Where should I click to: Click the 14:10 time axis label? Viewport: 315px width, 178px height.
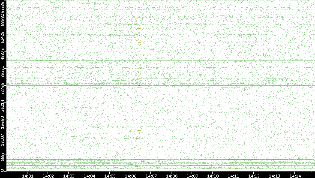tap(213, 176)
